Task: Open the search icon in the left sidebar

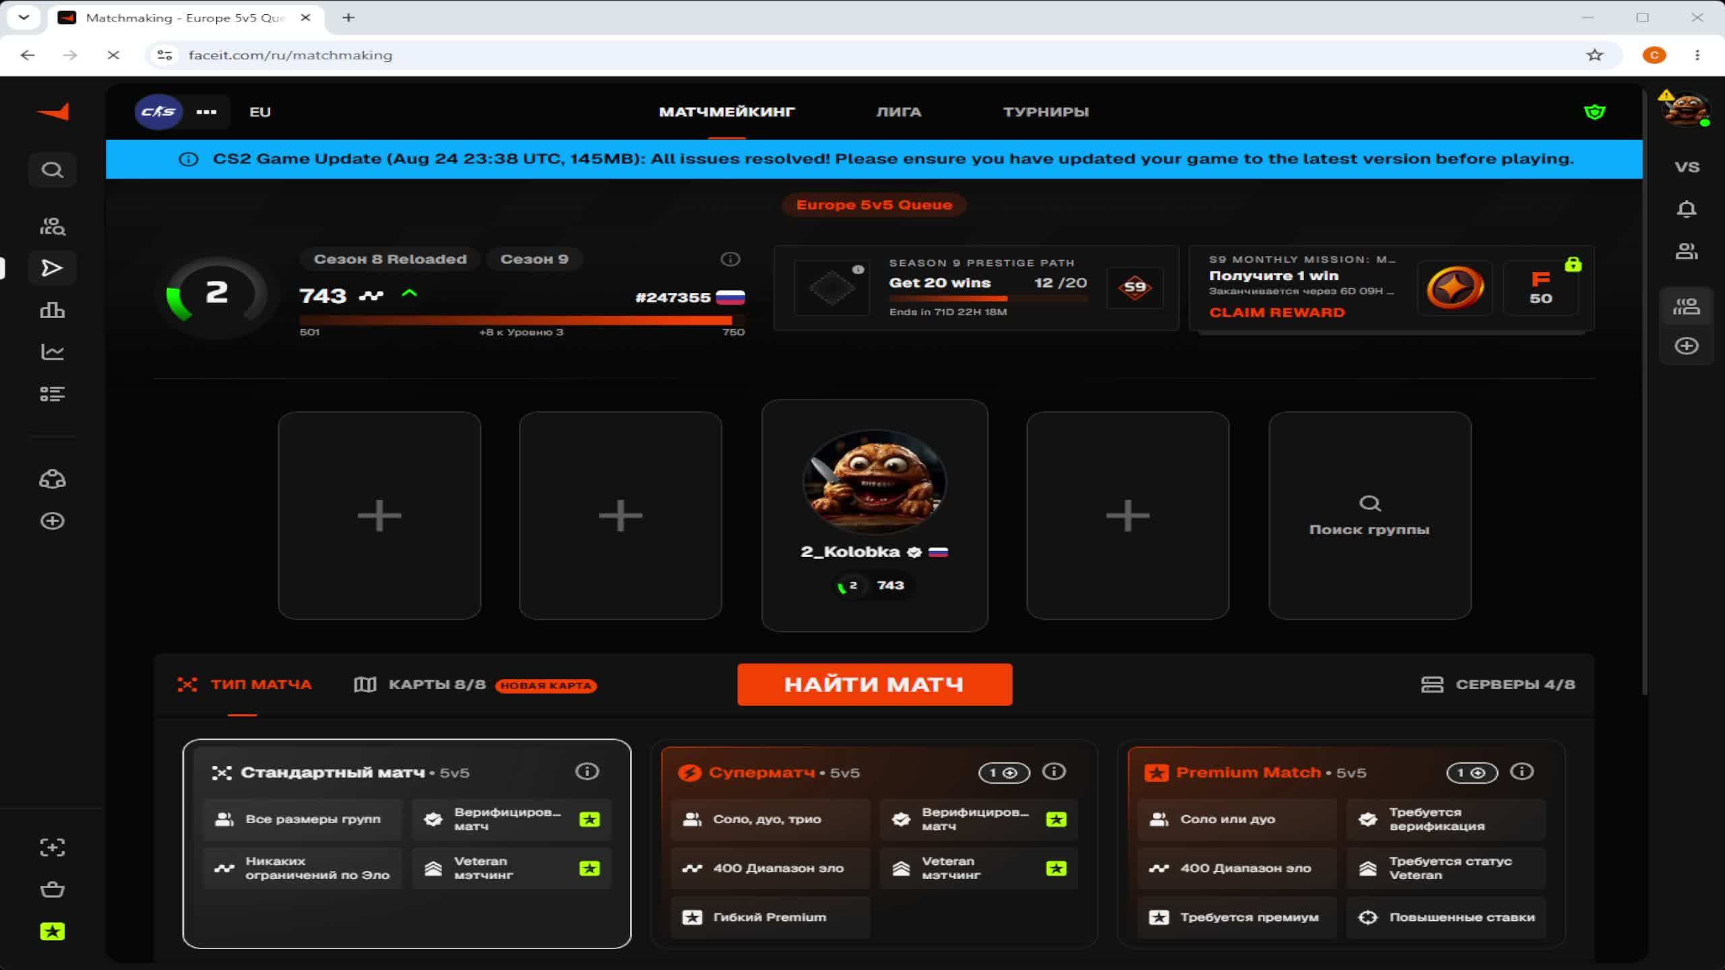Action: pos(53,170)
